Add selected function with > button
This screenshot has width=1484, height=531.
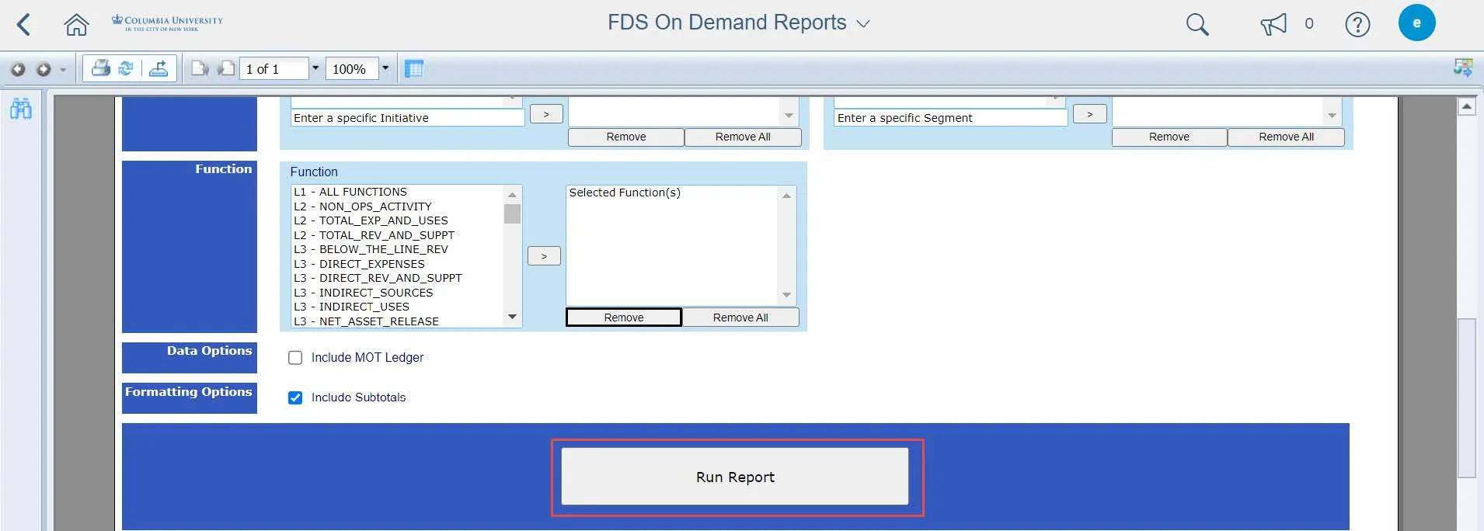point(544,256)
